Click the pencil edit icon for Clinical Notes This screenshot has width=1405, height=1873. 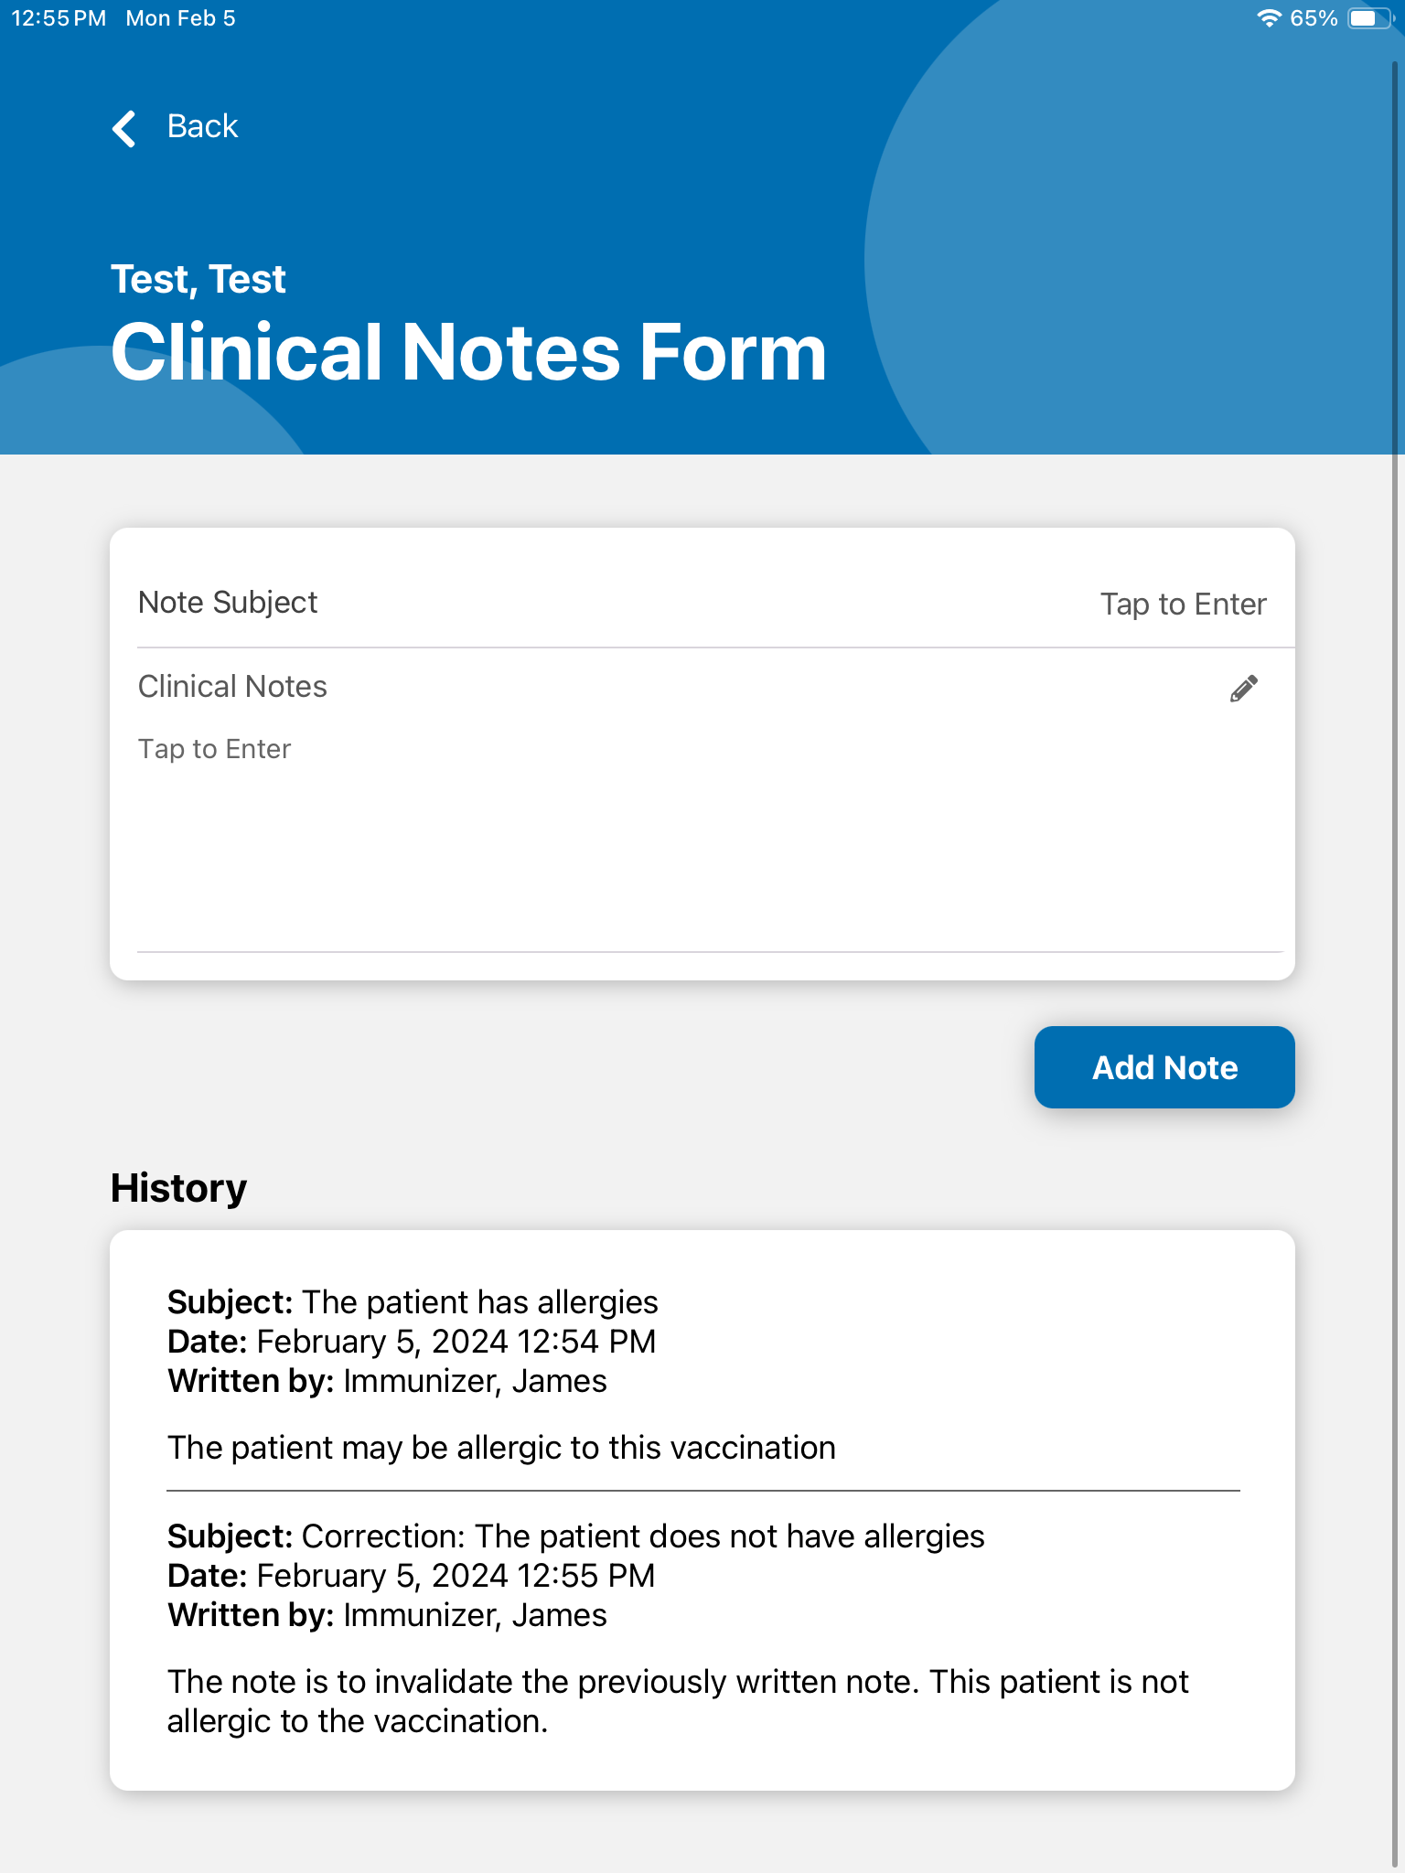[1243, 689]
